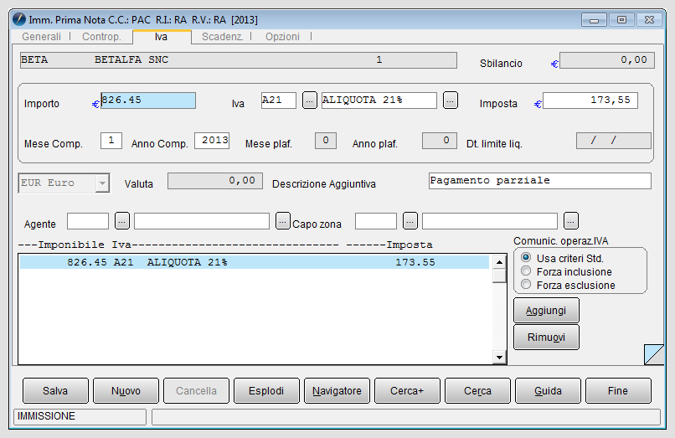This screenshot has height=438, width=675.
Task: Open the Scadenz. tab
Action: 222,37
